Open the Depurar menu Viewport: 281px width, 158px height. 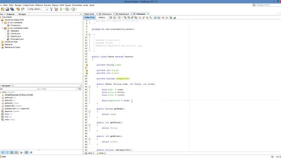pos(55,5)
